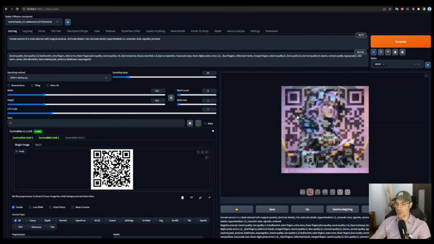The width and height of the screenshot is (434, 244).
Task: Select Tile control type
Action: [x=187, y=220]
